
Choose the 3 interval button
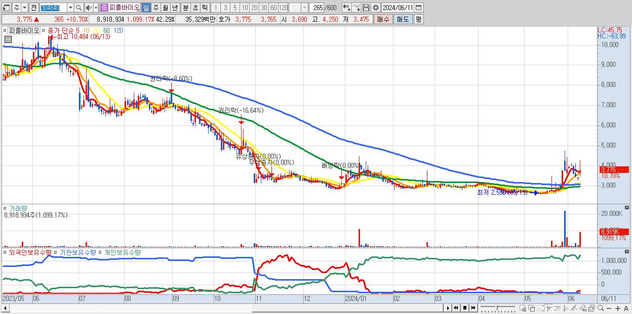pyautogui.click(x=225, y=8)
